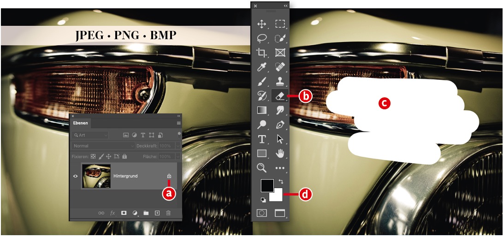Screen dimensions: 503x237
Task: Select the Rectangle shape tool
Action: tap(262, 154)
